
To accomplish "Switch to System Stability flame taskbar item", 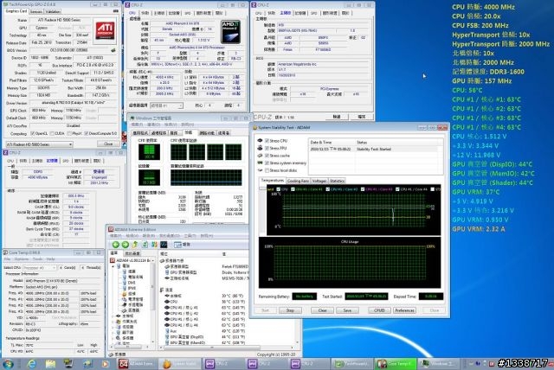I will coord(179,363).
